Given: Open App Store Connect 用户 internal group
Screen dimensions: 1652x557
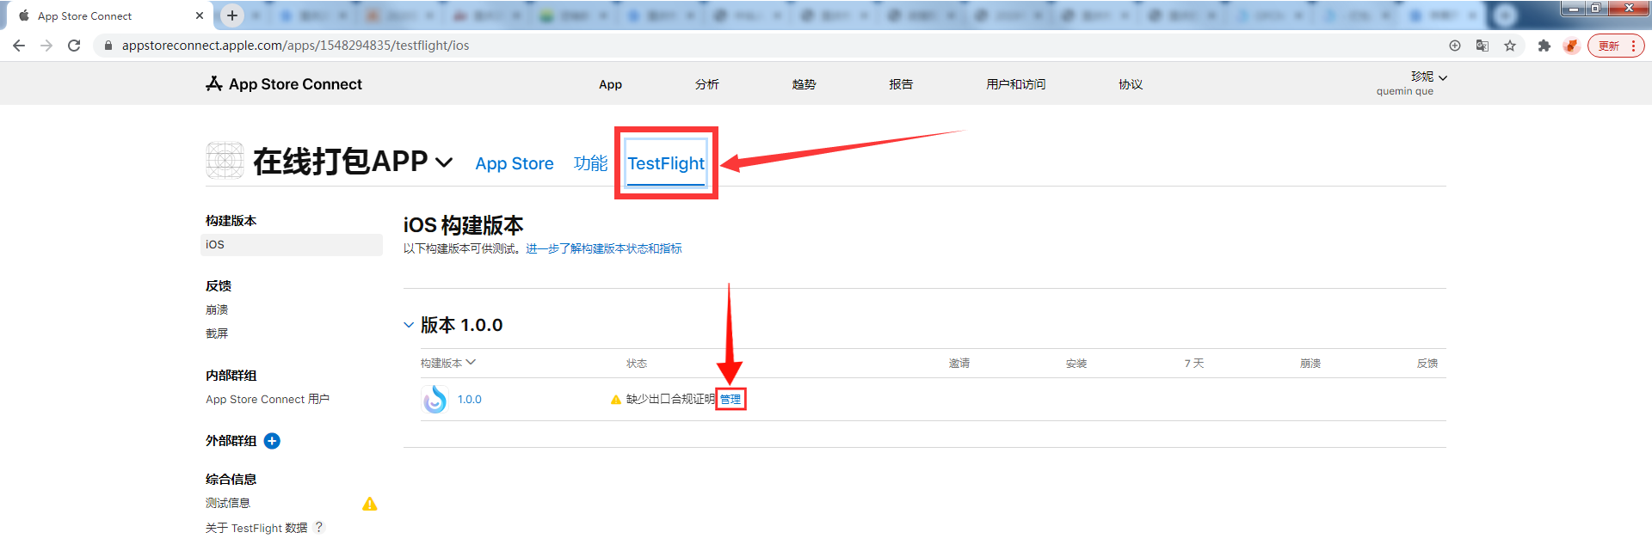Looking at the screenshot, I should (x=268, y=400).
